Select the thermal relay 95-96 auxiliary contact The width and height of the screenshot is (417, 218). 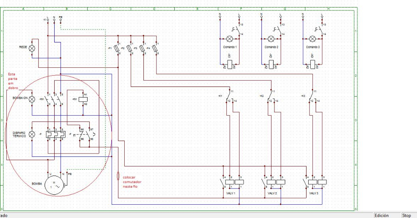pos(82,135)
